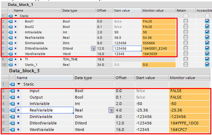212x135 pixels.
Task: Expand the T1 TON_TIME structure
Action: (21, 59)
